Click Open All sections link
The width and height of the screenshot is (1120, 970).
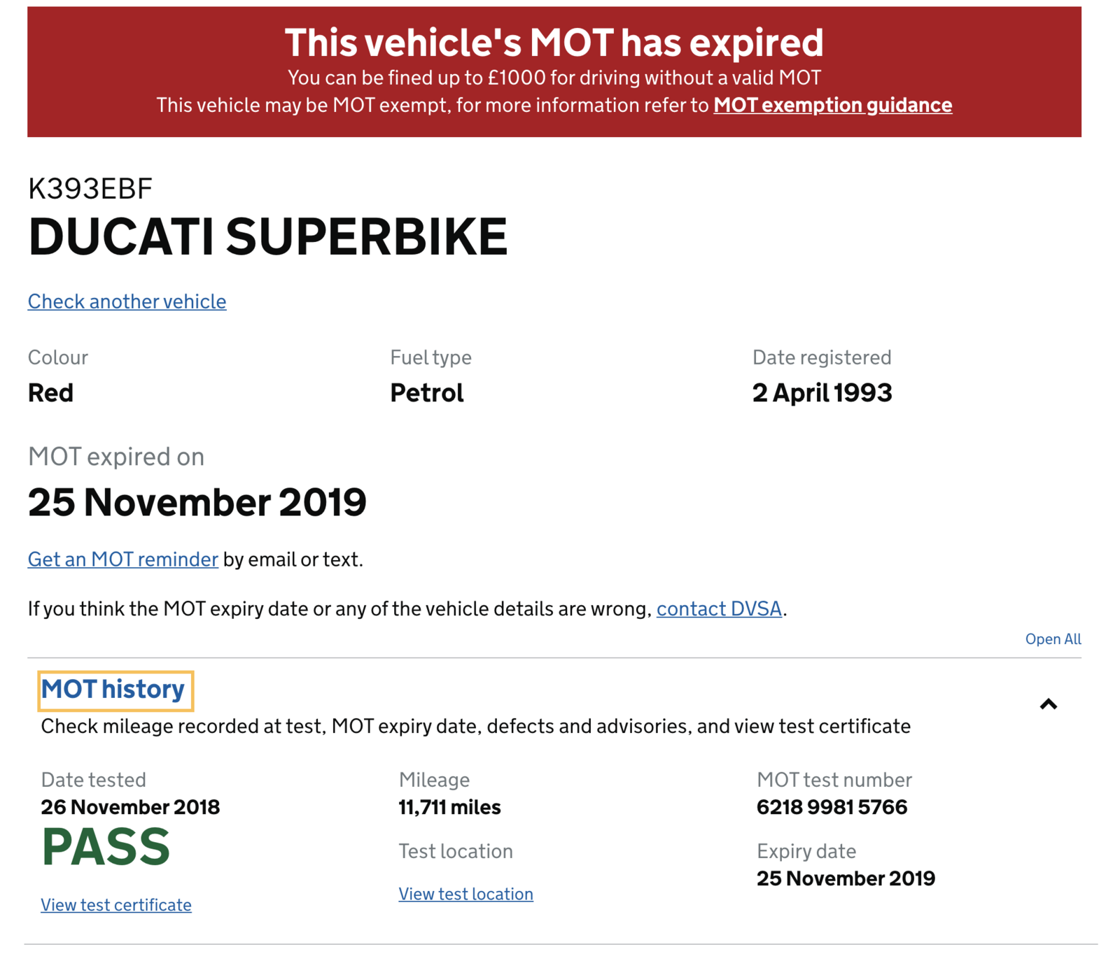click(x=1053, y=639)
